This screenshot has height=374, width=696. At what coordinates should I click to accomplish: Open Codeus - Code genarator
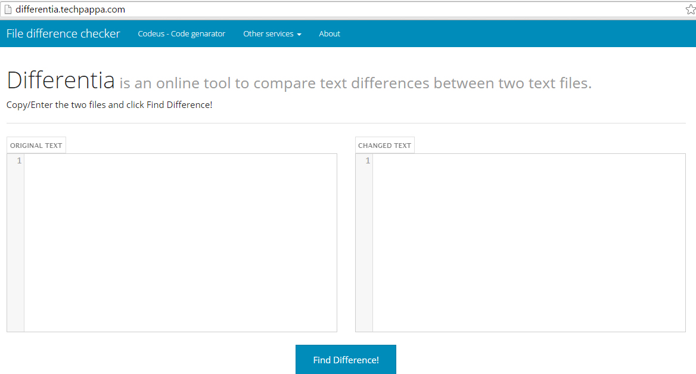pyautogui.click(x=181, y=33)
